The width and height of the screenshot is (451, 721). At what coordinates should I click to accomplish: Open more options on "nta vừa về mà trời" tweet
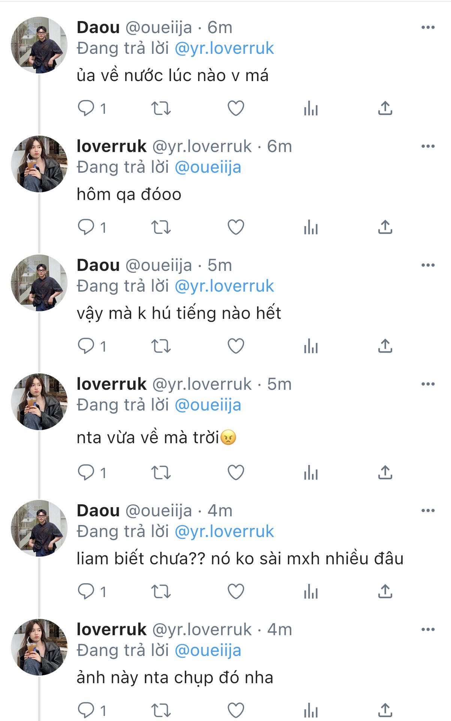coord(428,384)
